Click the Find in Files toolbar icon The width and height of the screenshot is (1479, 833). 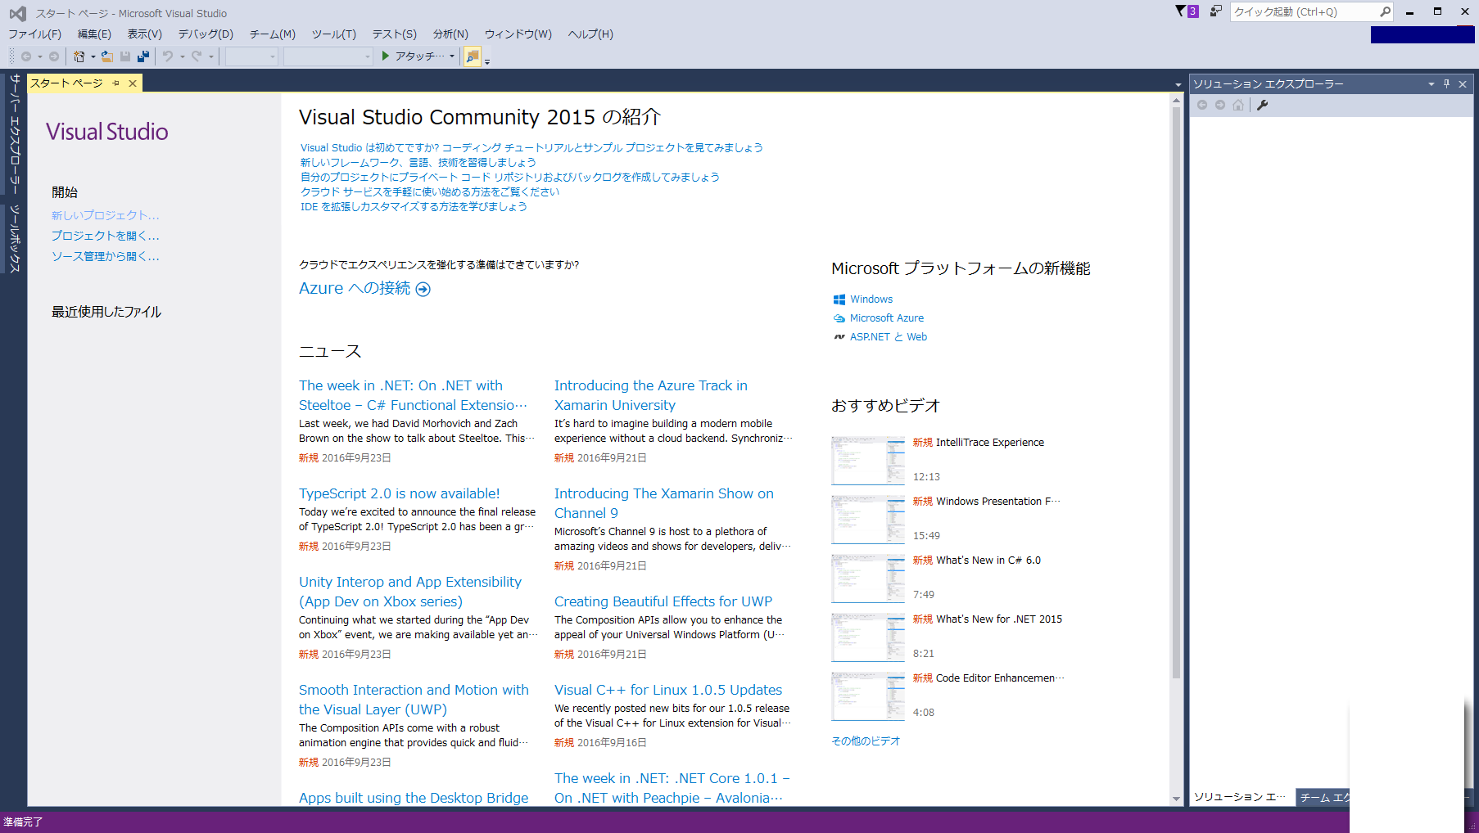click(473, 56)
